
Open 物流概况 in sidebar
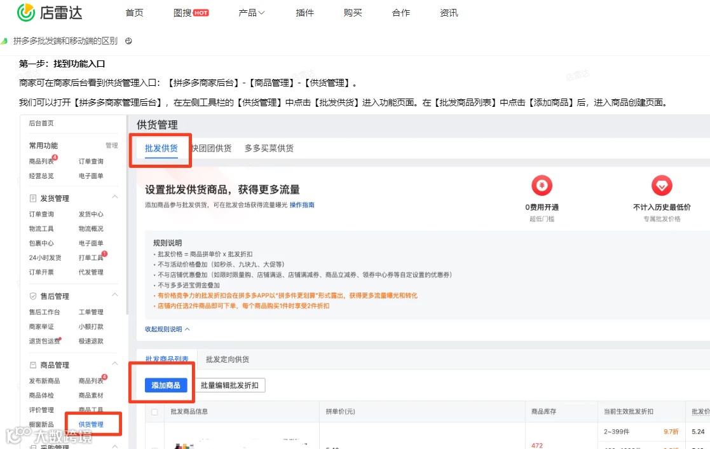(91, 228)
